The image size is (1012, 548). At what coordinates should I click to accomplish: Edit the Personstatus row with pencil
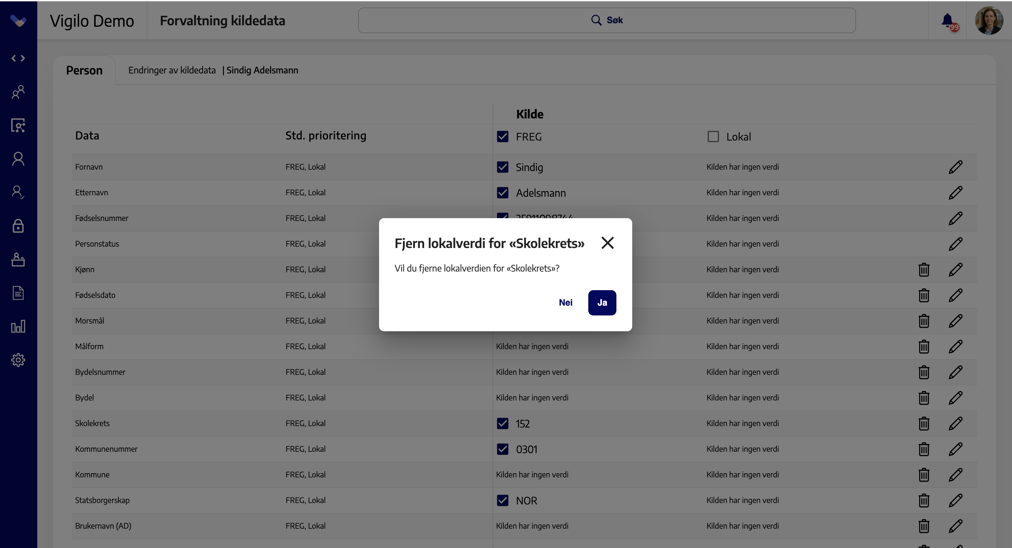click(x=955, y=244)
